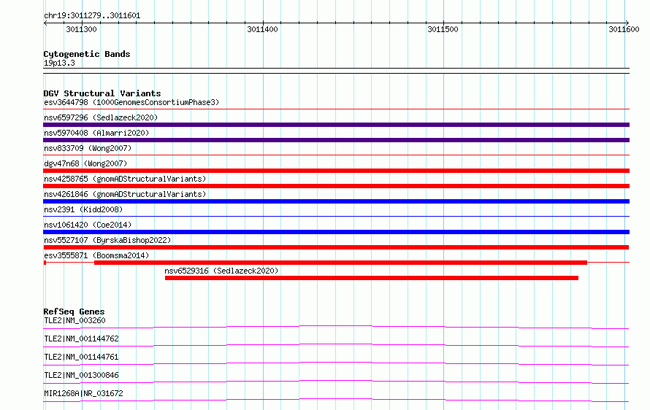
Task: Click the Cytogenetic Bands track title
Action: coord(87,54)
